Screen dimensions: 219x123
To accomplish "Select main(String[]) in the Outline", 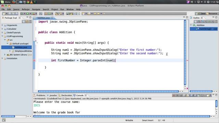I will [x=204, y=29].
